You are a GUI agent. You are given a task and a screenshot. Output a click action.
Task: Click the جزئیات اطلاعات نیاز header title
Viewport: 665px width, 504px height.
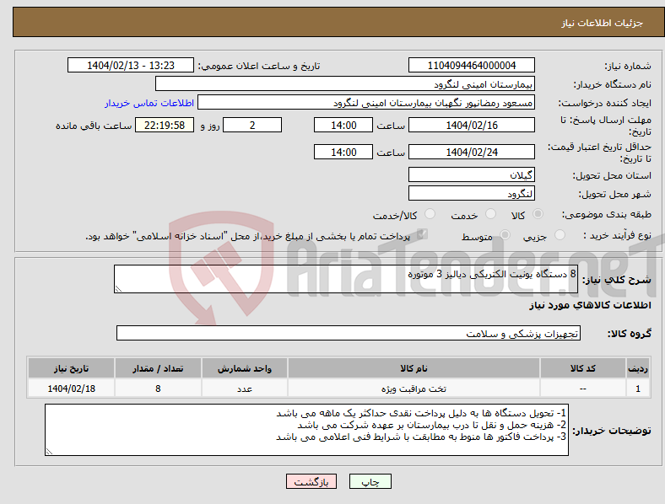[603, 23]
